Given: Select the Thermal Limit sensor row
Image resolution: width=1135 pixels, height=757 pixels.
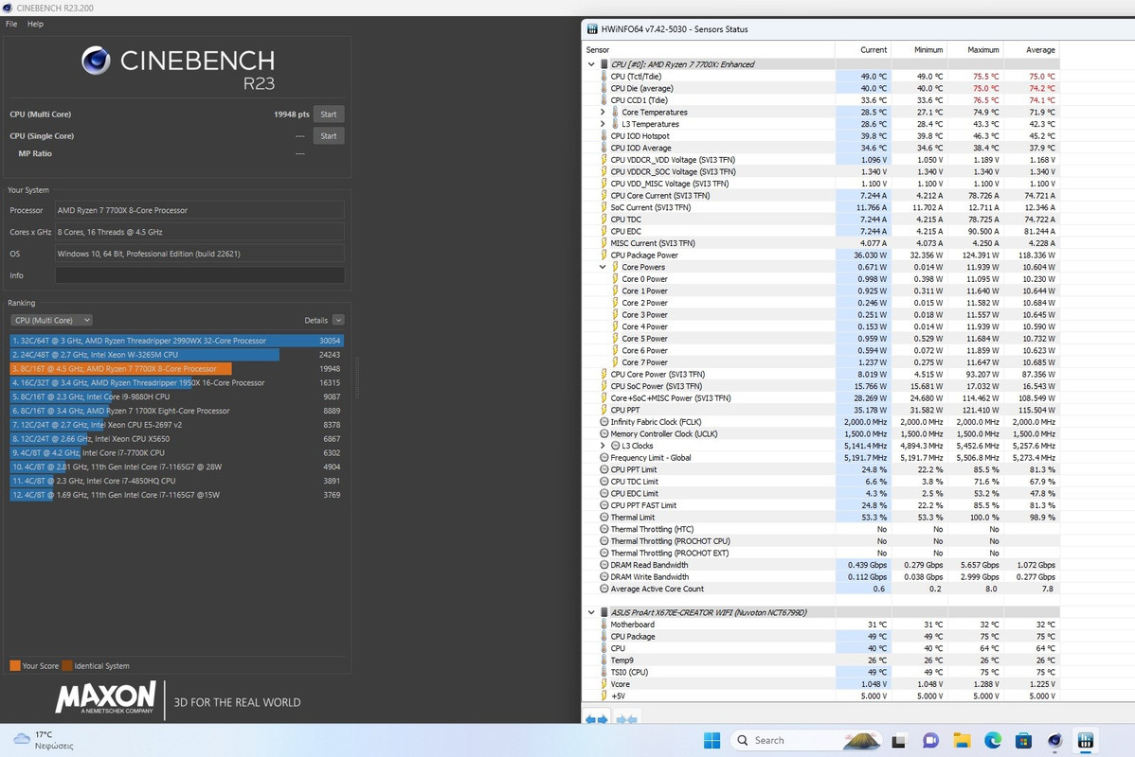Looking at the screenshot, I should point(821,518).
